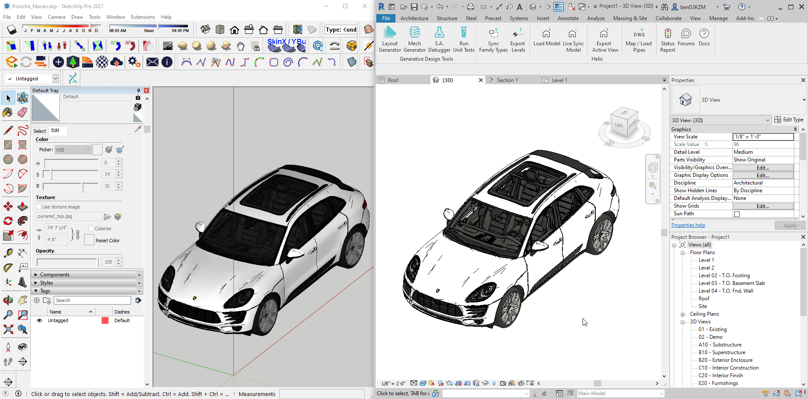The width and height of the screenshot is (808, 399).
Task: Expand the Ceiling Plans tree node
Action: (x=682, y=314)
